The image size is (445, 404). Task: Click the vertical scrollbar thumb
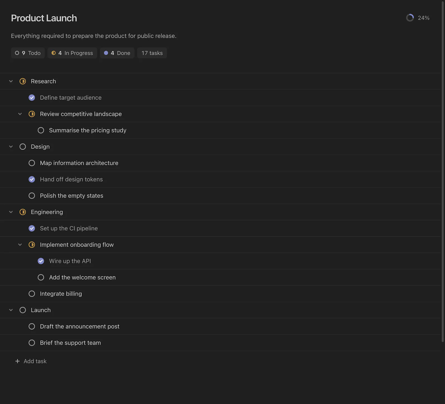point(443,172)
